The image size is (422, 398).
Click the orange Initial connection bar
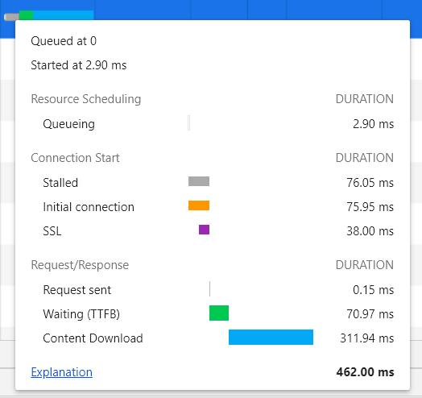(199, 205)
